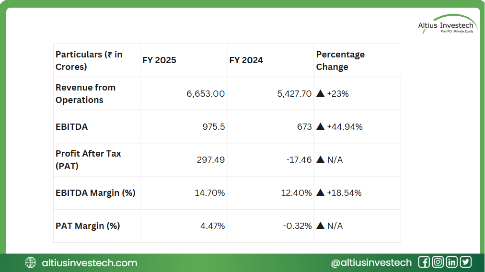This screenshot has width=485, height=272.
Task: Select the LinkedIn icon in the footer
Action: [x=451, y=262]
